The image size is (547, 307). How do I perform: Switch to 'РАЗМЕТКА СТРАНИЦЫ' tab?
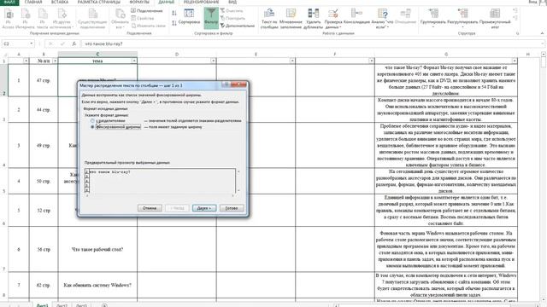99,2
